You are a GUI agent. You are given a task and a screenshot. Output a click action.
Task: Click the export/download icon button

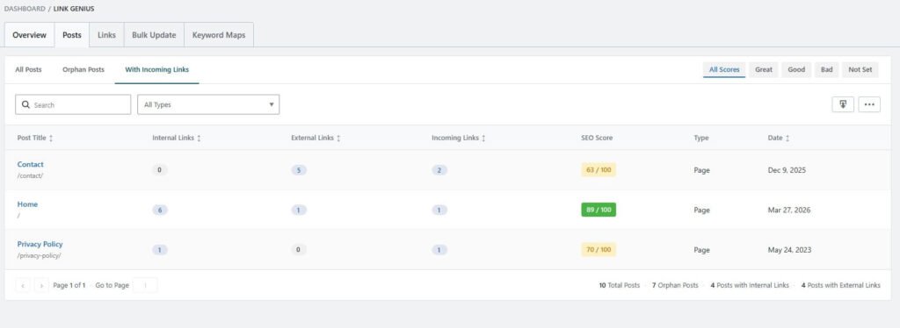click(x=843, y=104)
